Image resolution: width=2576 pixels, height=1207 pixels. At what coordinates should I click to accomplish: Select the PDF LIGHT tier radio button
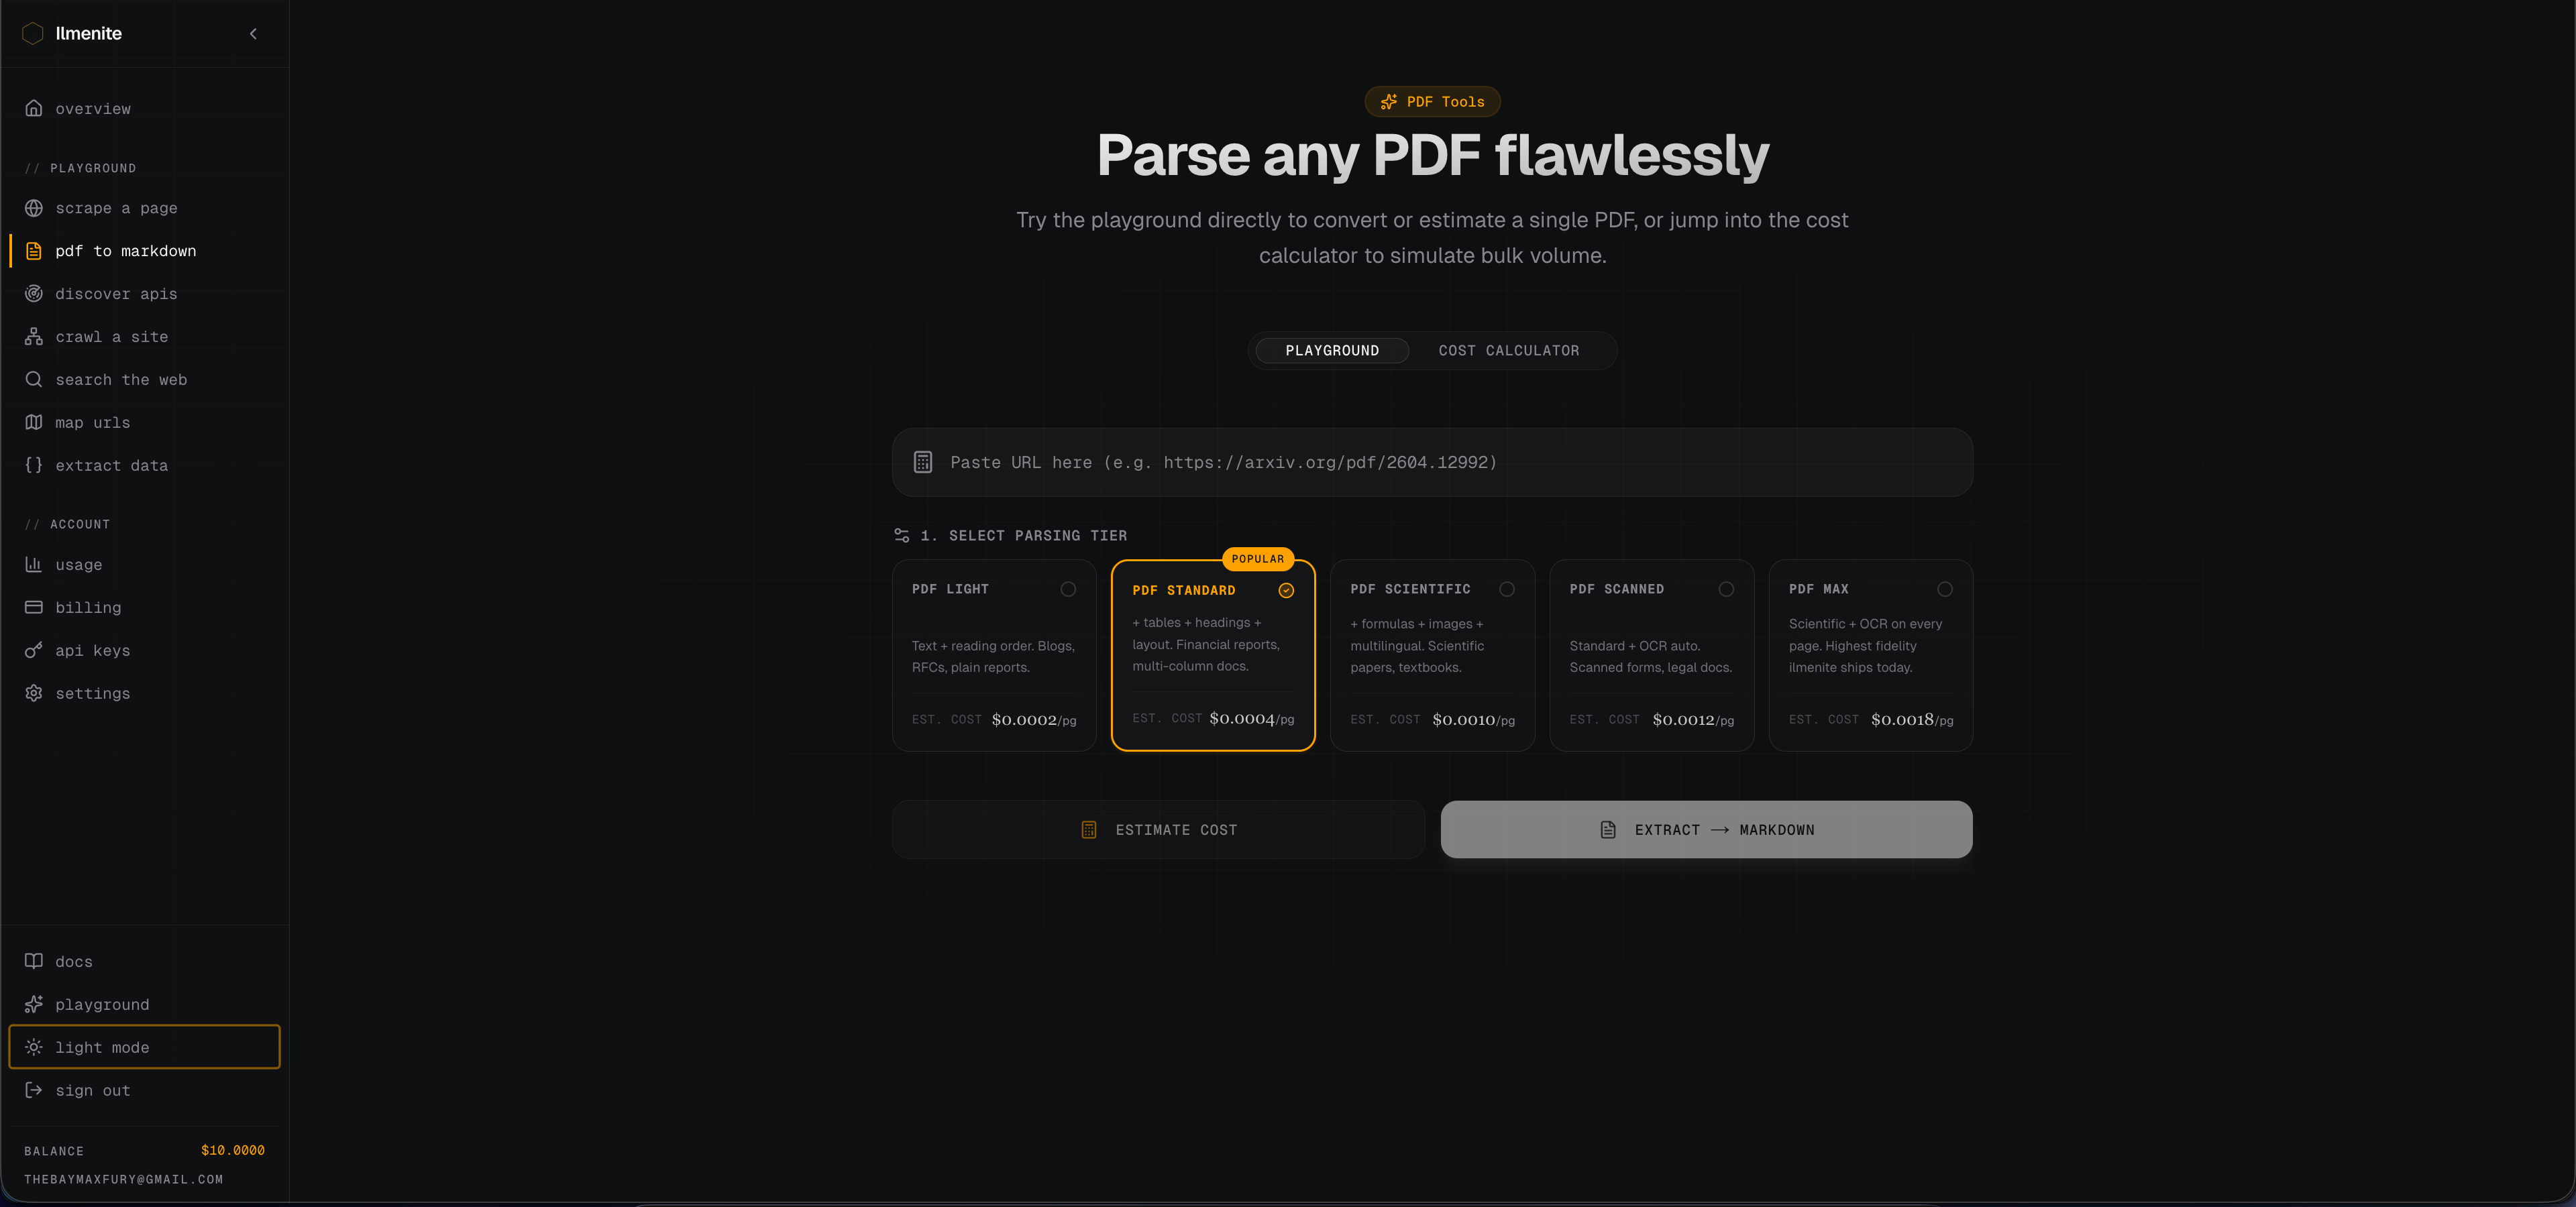[1068, 589]
